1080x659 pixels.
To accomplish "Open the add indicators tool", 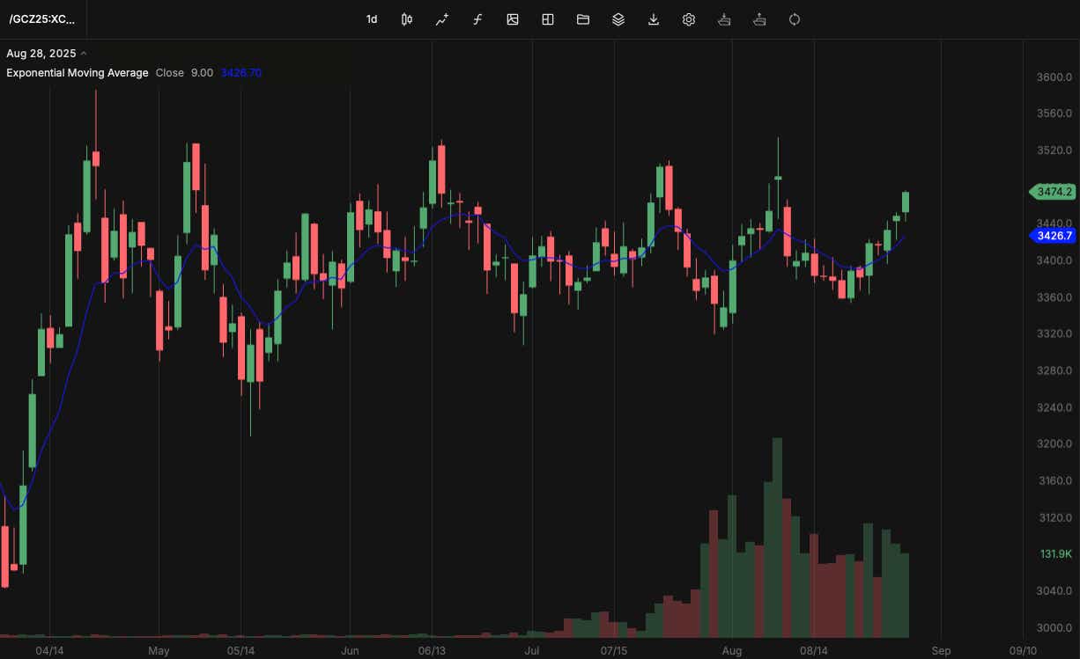I will point(442,19).
